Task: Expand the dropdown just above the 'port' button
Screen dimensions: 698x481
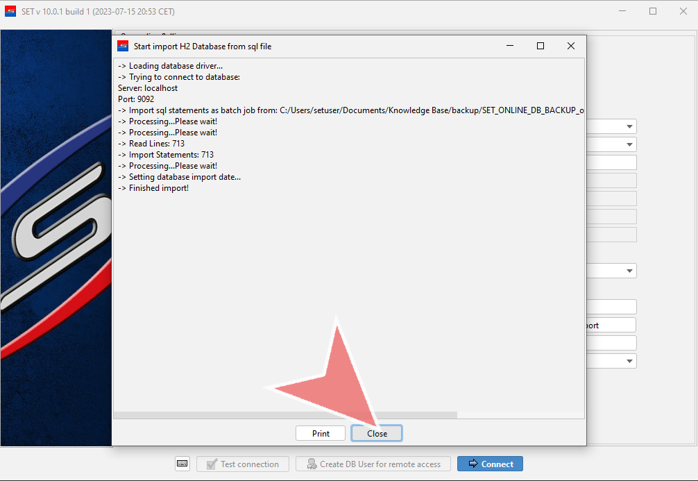Action: click(629, 271)
